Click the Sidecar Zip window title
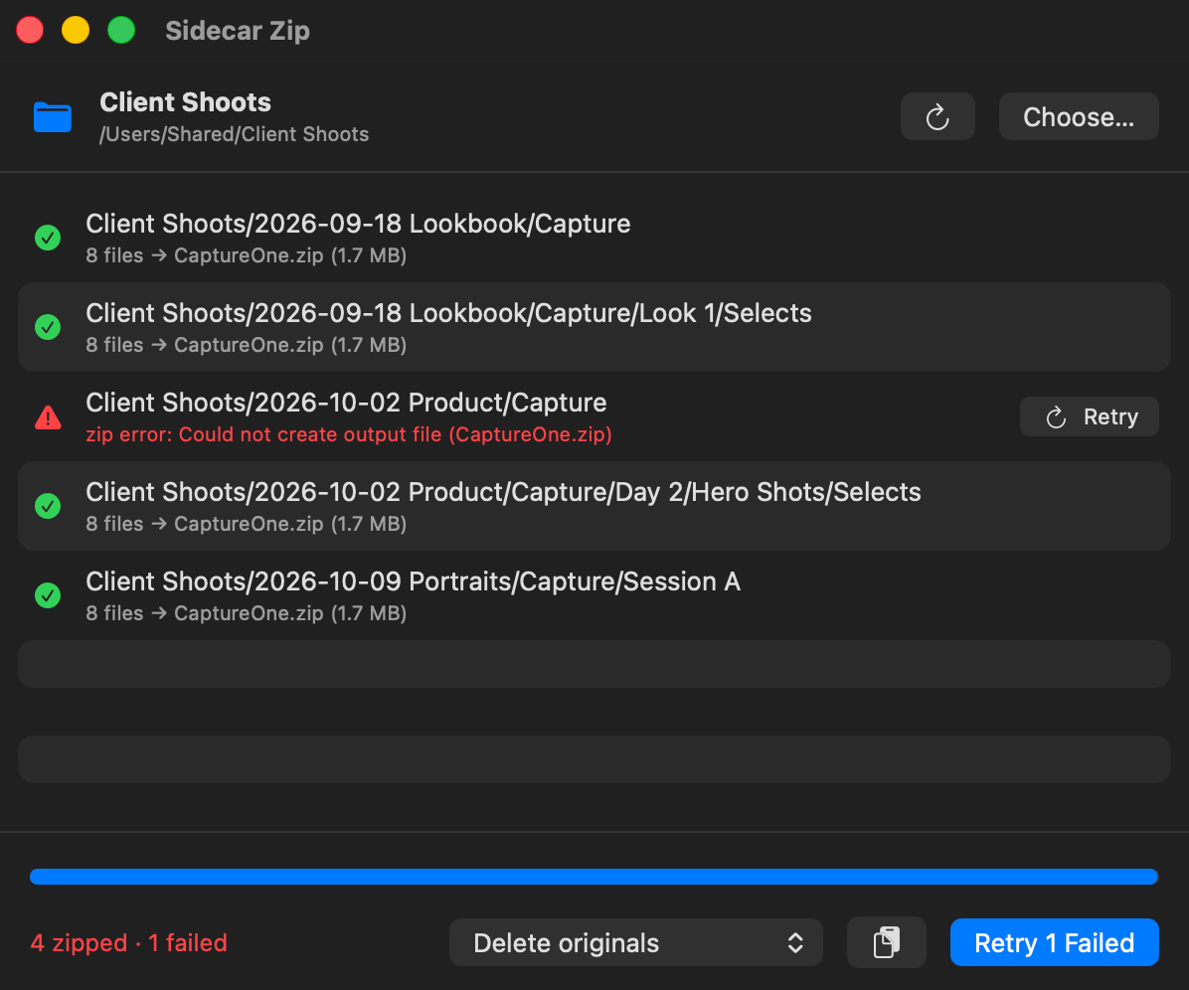 tap(238, 31)
